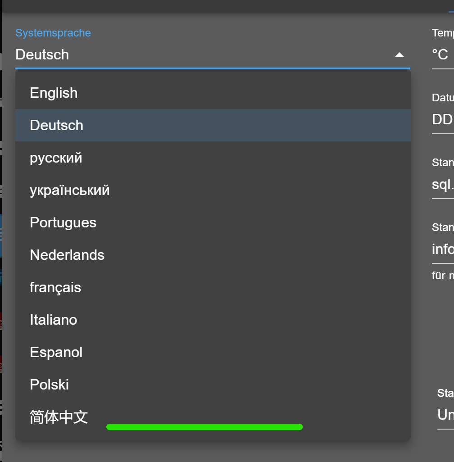Click the green horizontal bar in list
Viewport: 454px width, 462px height.
(x=204, y=427)
